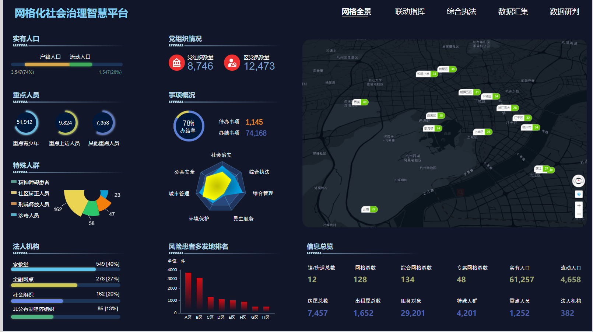
Task: Click the 民生服务 radar axis label
Action: (x=243, y=219)
